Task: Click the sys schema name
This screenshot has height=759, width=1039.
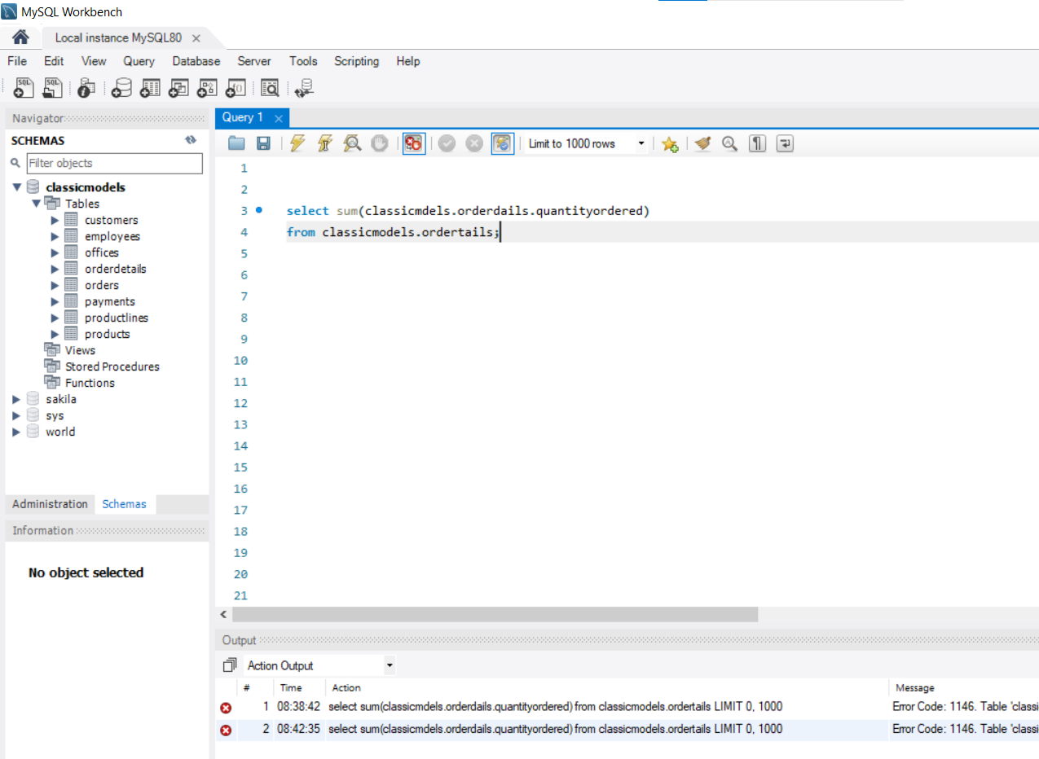Action: (55, 415)
